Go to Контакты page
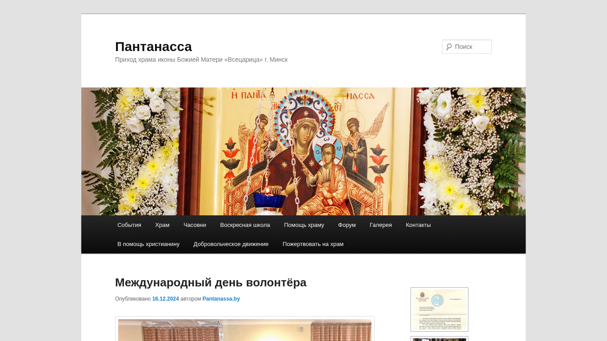Screen dimensions: 607x341 (x=418, y=225)
